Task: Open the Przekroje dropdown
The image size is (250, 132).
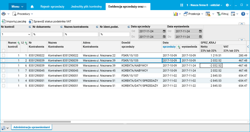Action: point(193,14)
